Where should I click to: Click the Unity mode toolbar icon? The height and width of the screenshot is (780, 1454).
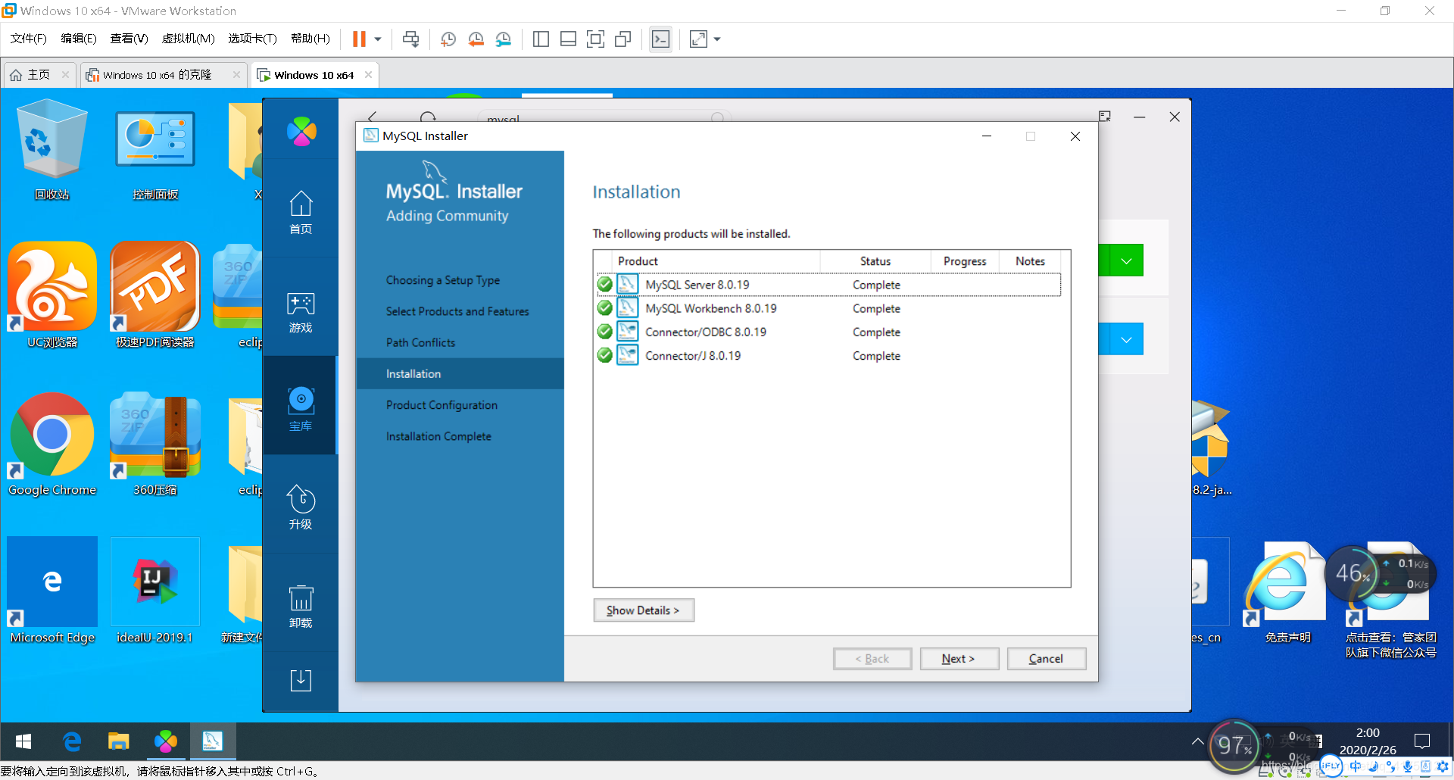pos(623,39)
